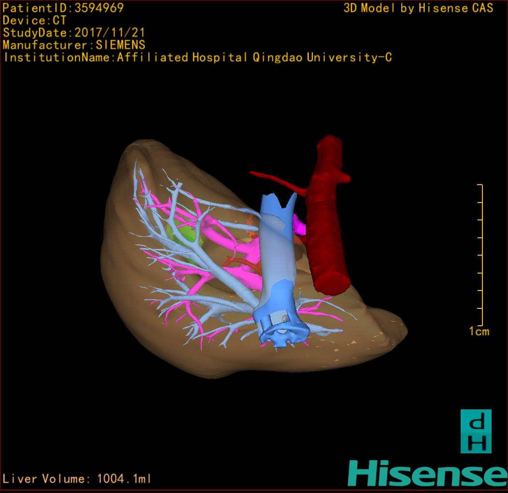This screenshot has width=508, height=493.
Task: Click the teal dH logo icon
Action: coord(476,431)
